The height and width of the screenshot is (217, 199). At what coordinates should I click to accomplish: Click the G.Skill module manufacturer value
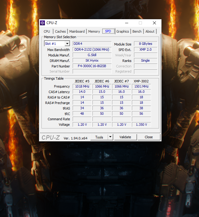click(x=92, y=55)
